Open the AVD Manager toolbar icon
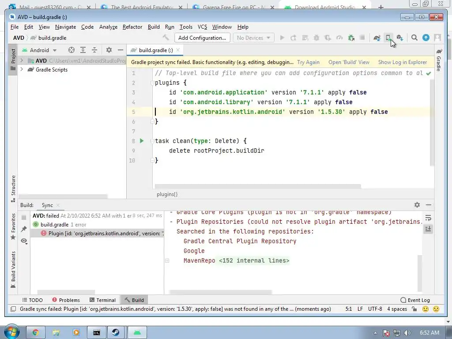Image resolution: width=452 pixels, height=339 pixels. [388, 38]
